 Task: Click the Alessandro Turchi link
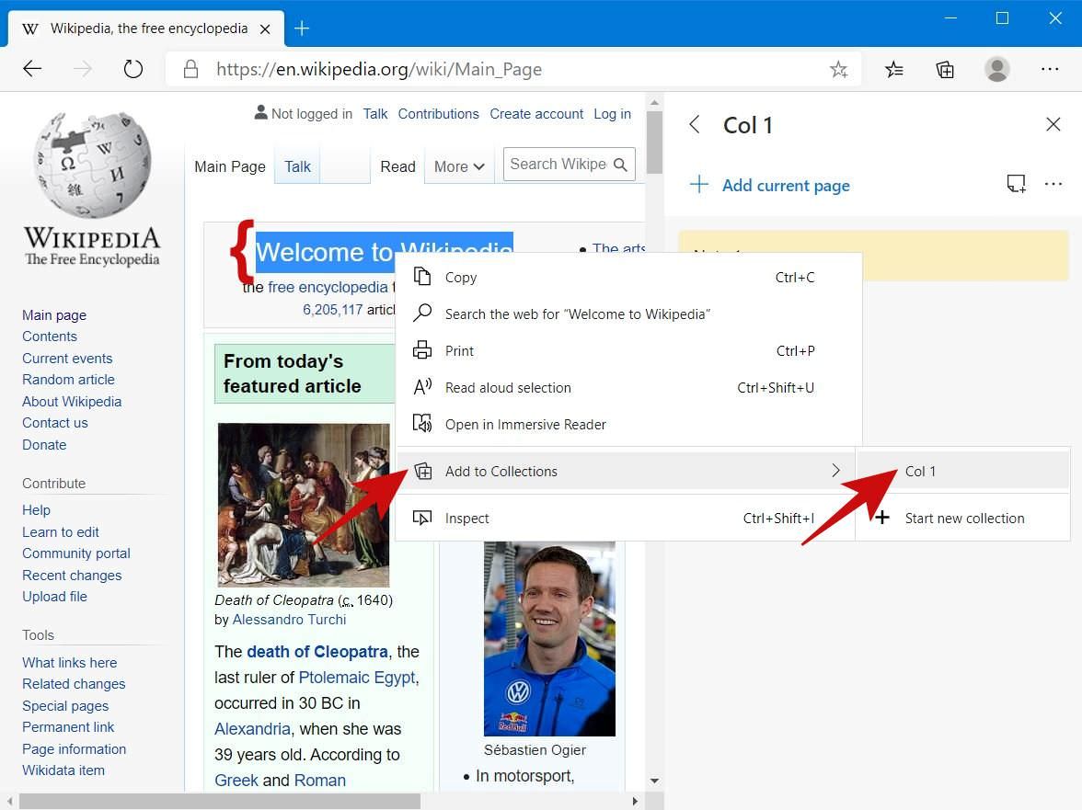pyautogui.click(x=289, y=620)
